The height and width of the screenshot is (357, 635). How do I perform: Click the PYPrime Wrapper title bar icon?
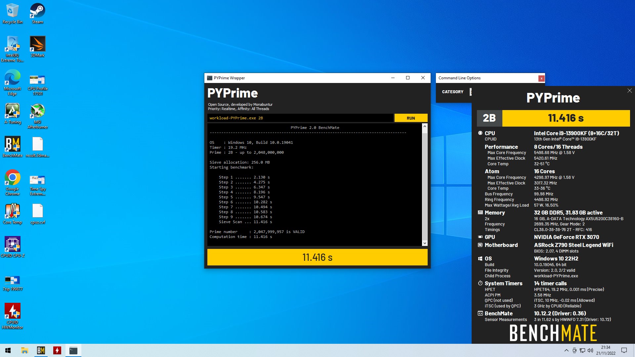click(209, 78)
